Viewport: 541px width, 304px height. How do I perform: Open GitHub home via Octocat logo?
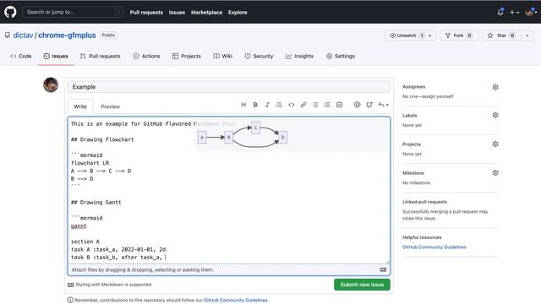pyautogui.click(x=10, y=12)
